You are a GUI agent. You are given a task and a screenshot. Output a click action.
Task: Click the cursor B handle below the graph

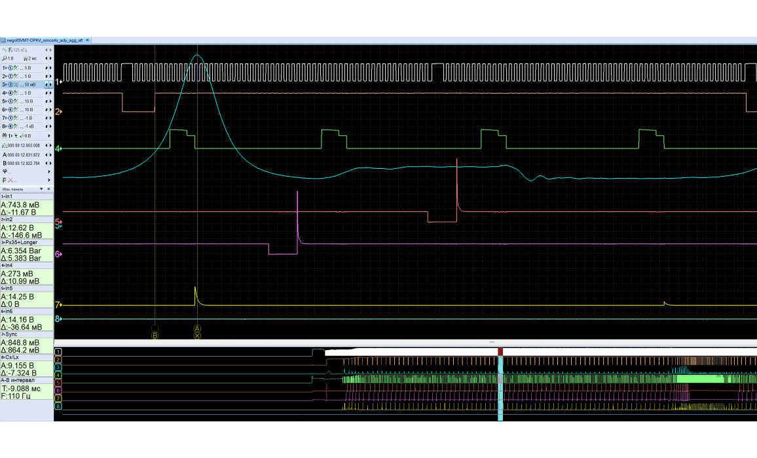[155, 328]
